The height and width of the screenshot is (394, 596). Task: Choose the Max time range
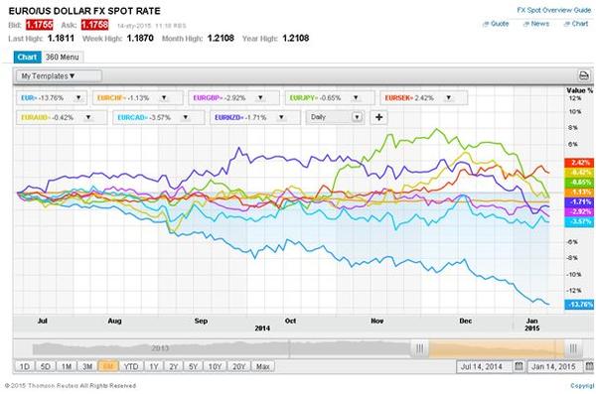(x=262, y=366)
